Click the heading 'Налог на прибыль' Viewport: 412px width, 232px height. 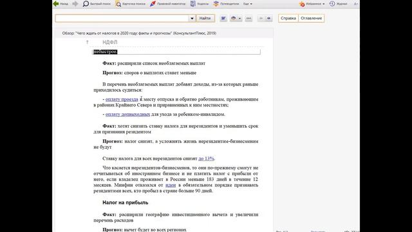[126, 202]
